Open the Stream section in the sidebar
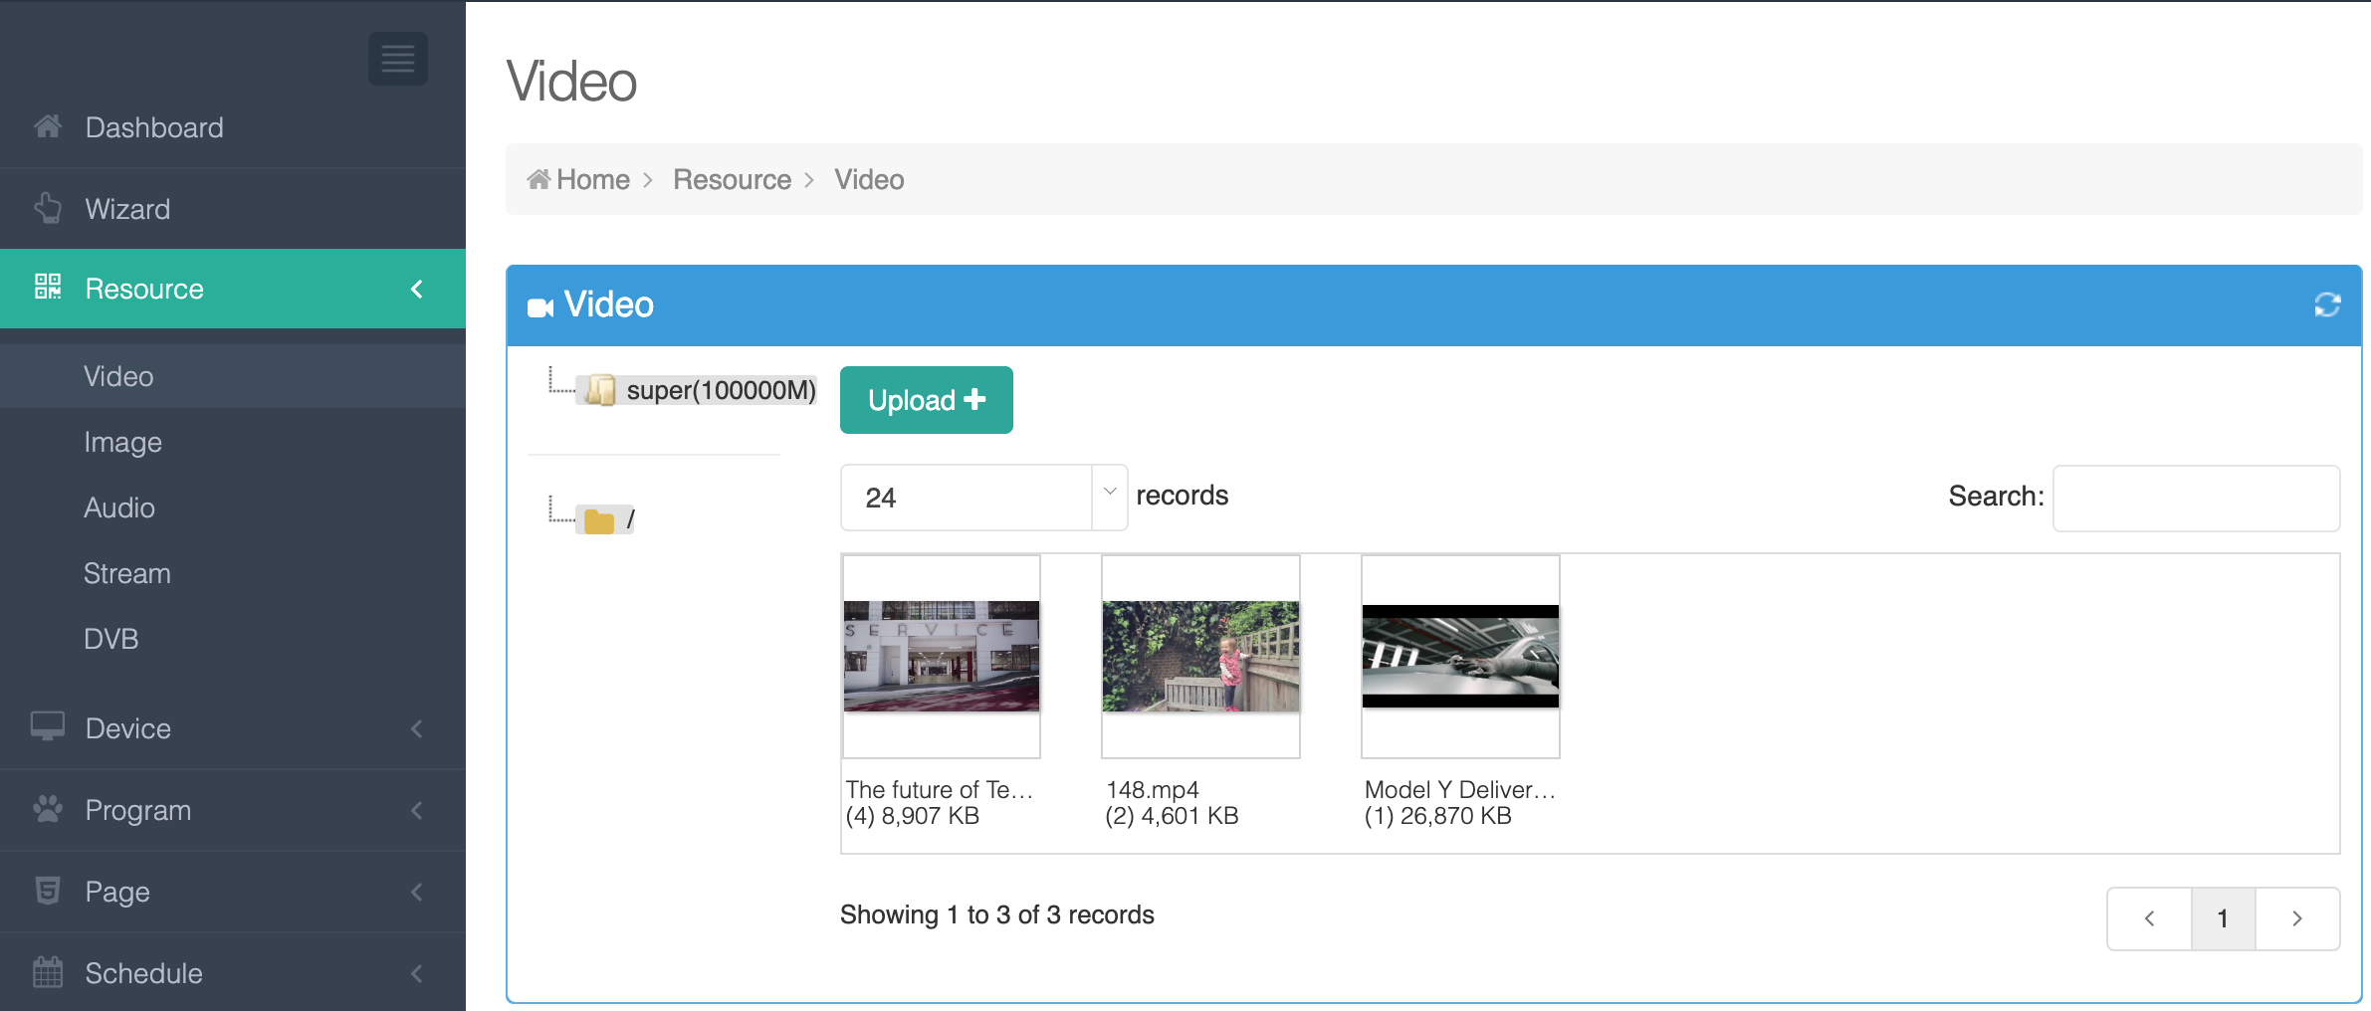This screenshot has width=2371, height=1011. [126, 573]
